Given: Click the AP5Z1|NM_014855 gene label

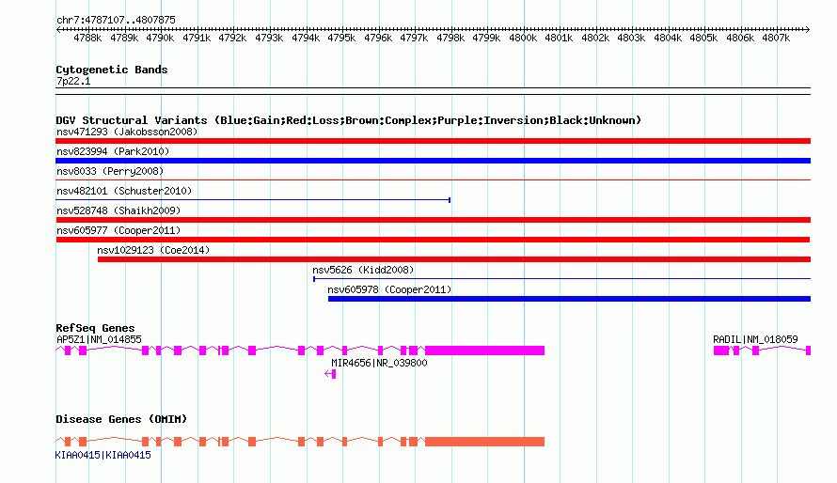Looking at the screenshot, I should pos(99,339).
